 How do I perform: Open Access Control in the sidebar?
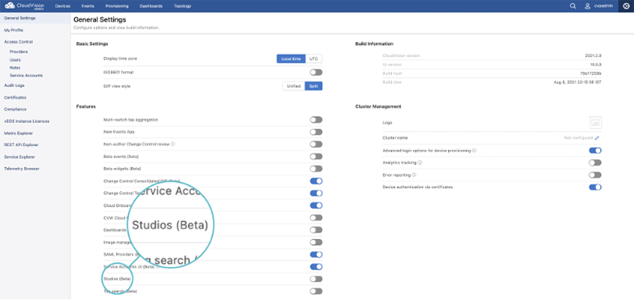pos(18,42)
